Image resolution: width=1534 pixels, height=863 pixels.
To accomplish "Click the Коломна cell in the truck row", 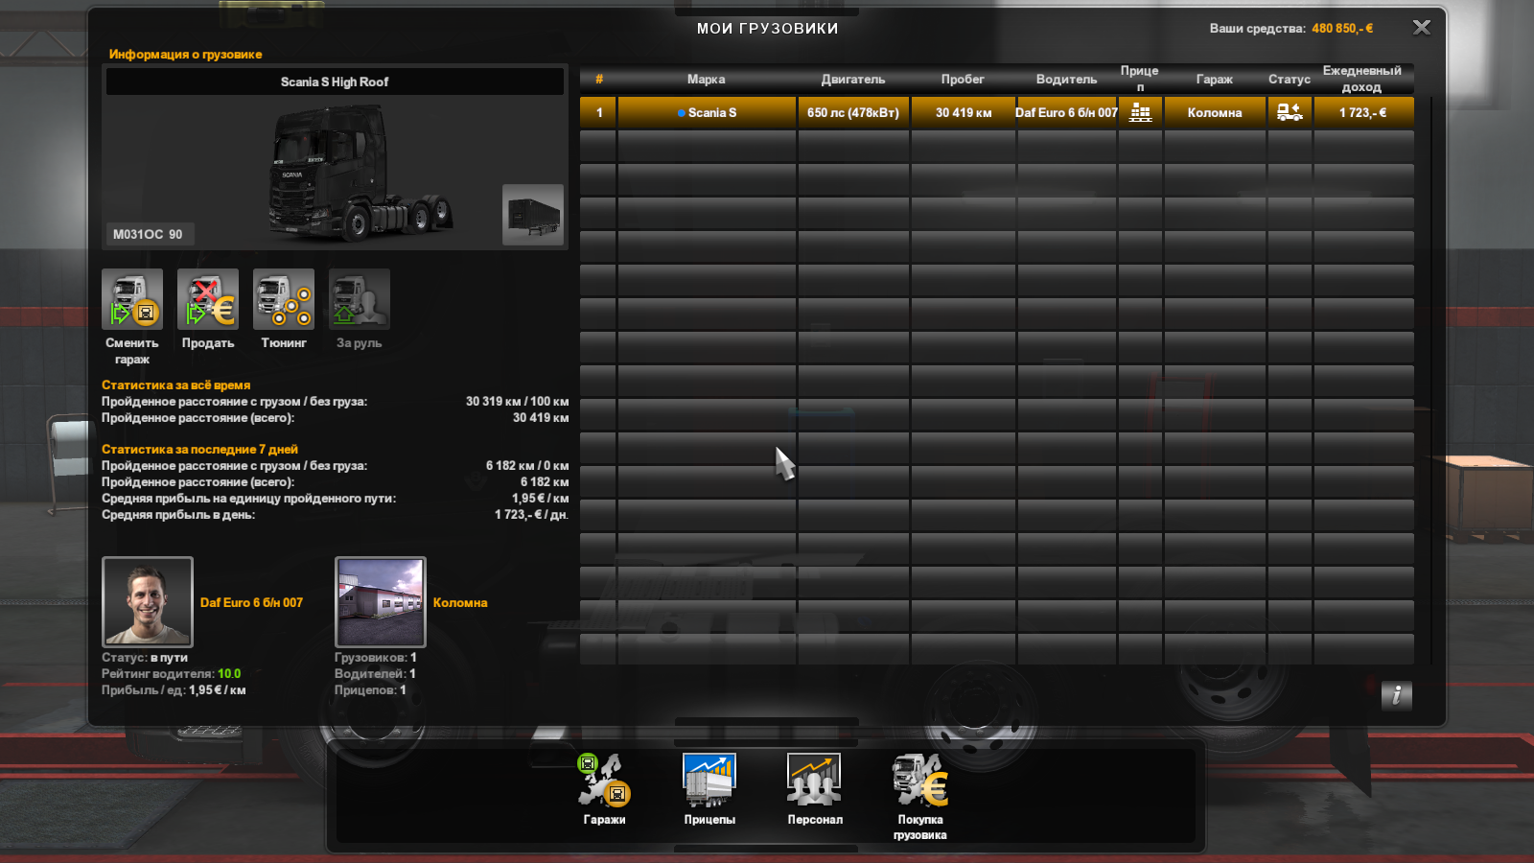I will (1215, 112).
